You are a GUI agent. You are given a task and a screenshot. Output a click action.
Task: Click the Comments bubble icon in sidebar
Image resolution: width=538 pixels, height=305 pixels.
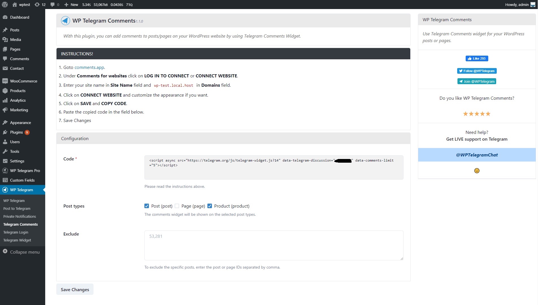point(5,59)
